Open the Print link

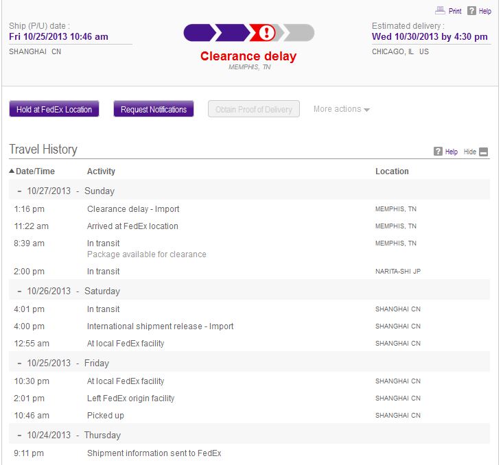[x=455, y=11]
